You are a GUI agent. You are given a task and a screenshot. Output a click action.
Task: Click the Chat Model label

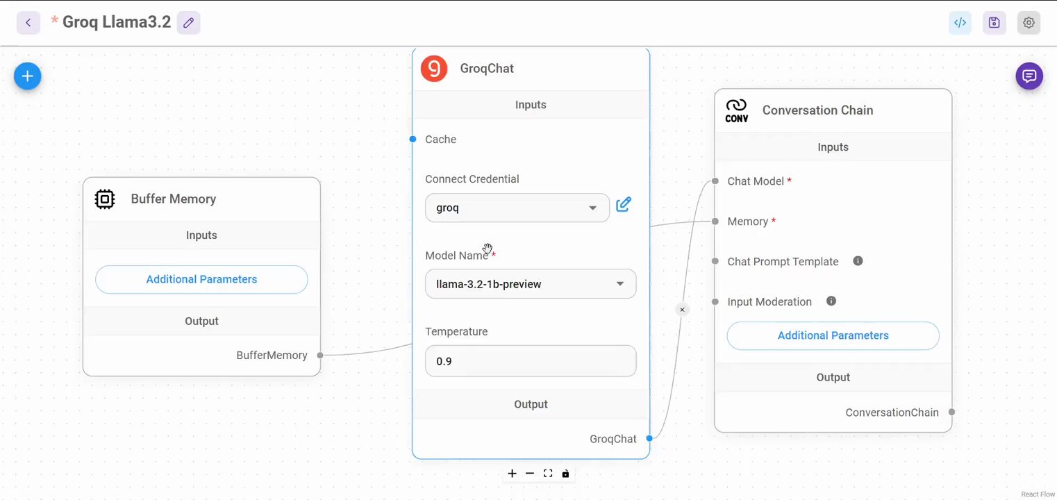coord(756,181)
